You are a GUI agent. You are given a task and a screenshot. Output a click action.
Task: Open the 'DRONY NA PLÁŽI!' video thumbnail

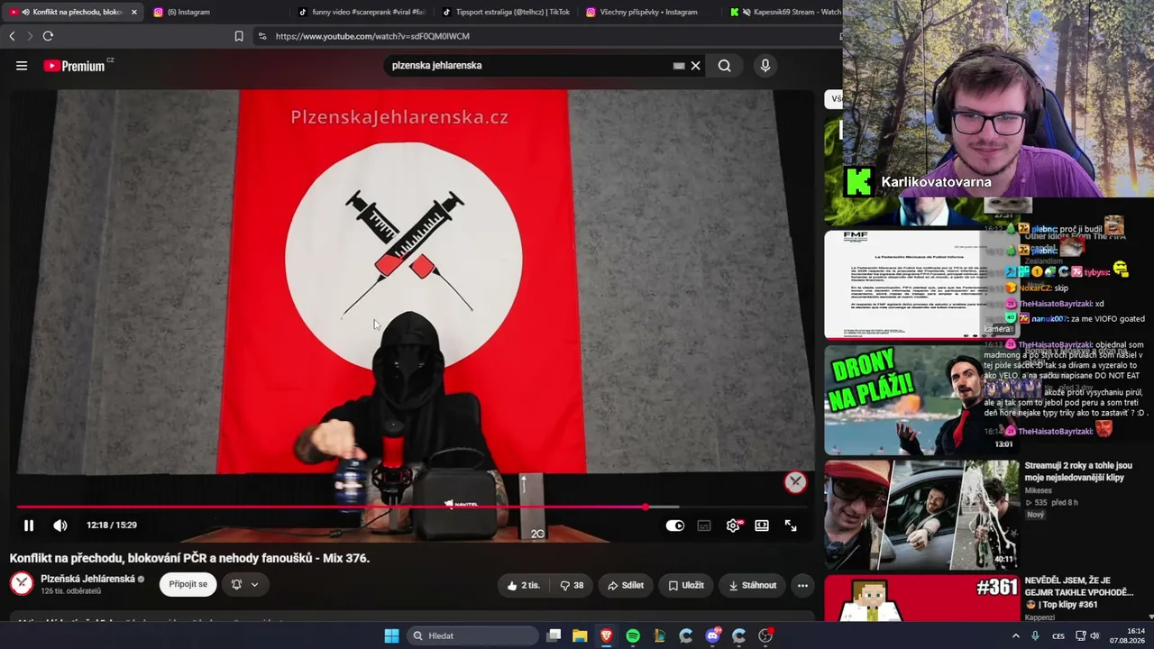(x=921, y=400)
